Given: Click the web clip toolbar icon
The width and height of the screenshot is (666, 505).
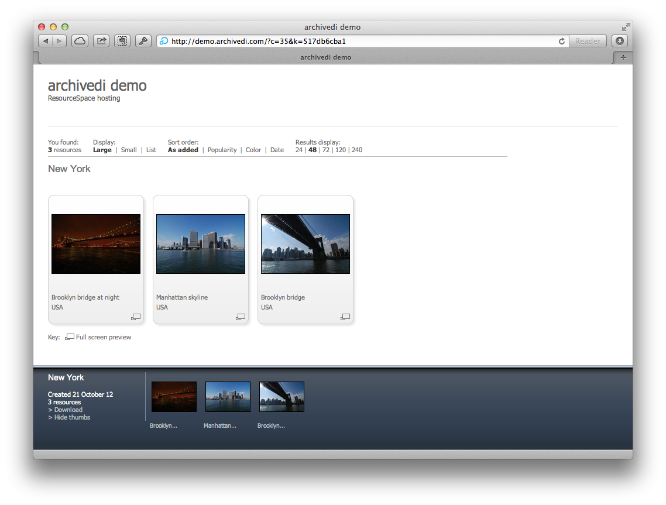Looking at the screenshot, I should 122,41.
